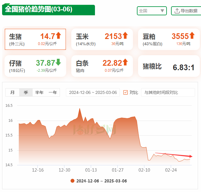Select the 生猪 (外三元) price card
The image size is (201, 192).
(35, 39)
